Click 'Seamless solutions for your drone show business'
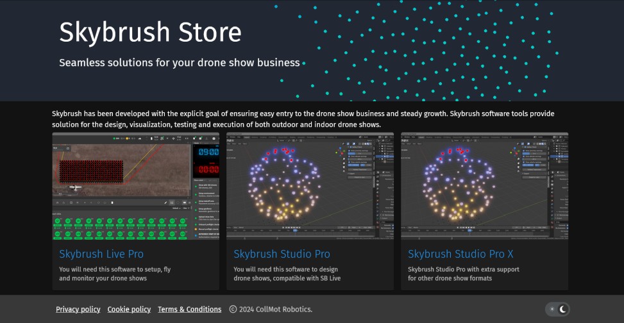The image size is (624, 323). pyautogui.click(x=180, y=62)
